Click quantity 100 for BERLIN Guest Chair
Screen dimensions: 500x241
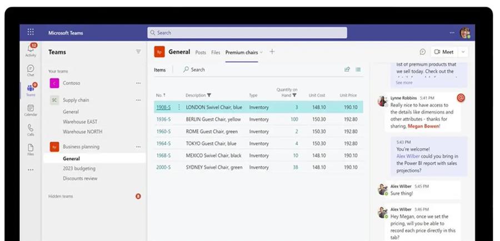point(294,119)
